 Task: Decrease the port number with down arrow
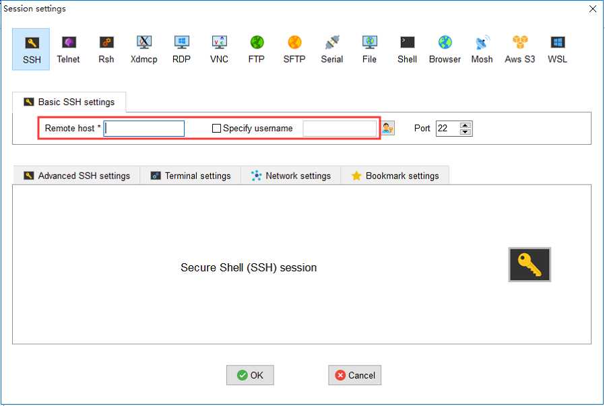click(x=466, y=132)
